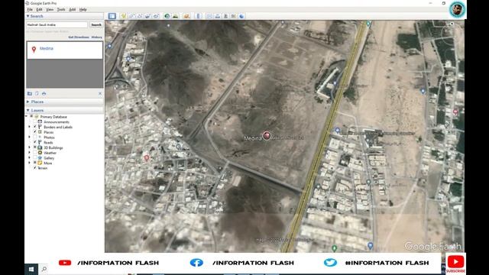Open the View menu

coord(50,10)
